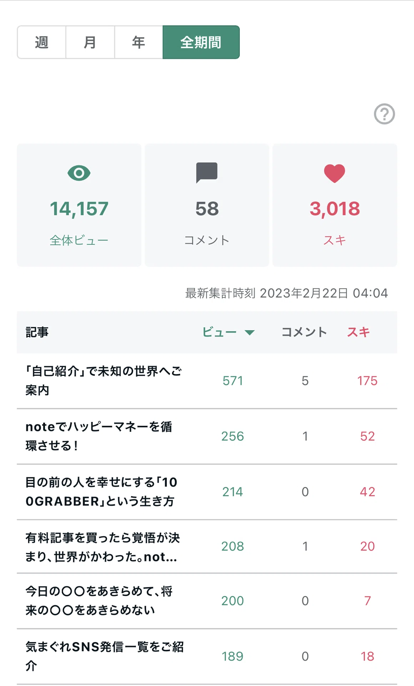The width and height of the screenshot is (414, 686).
Task: Sort articles by ビュー column header
Action: point(219,332)
